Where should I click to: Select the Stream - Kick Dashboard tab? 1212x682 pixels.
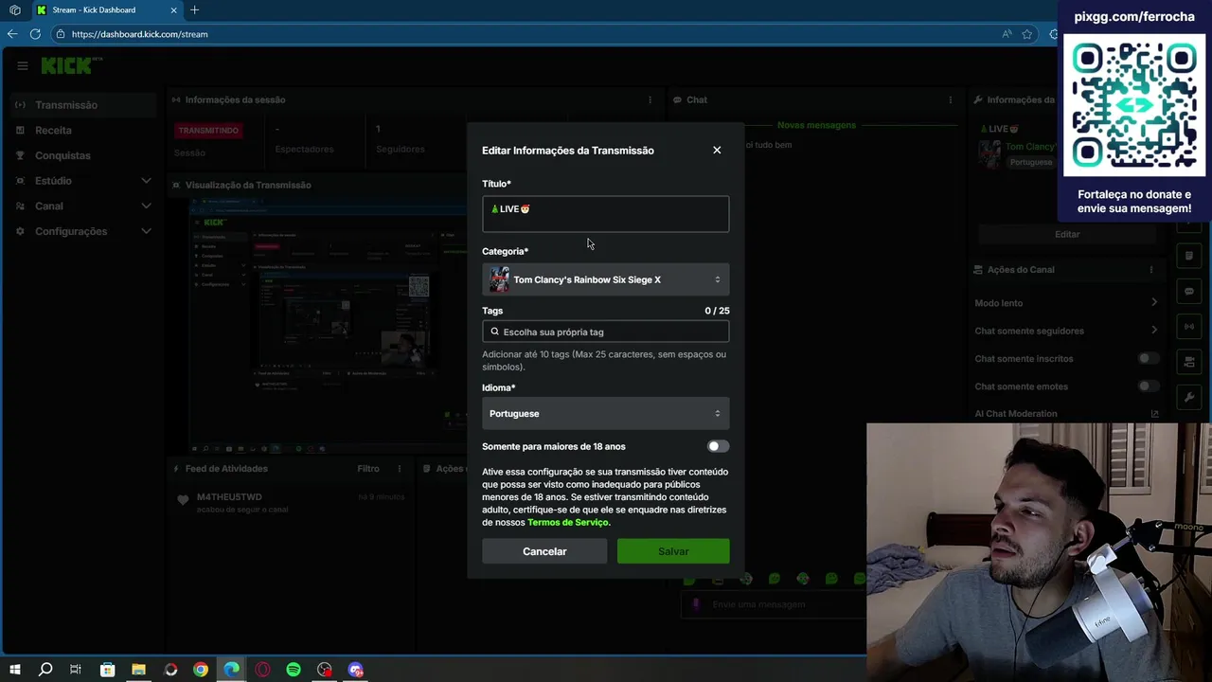coord(107,9)
